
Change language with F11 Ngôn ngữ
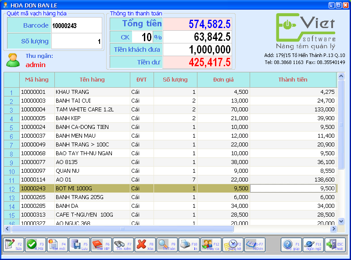pyautogui.click(x=313, y=245)
